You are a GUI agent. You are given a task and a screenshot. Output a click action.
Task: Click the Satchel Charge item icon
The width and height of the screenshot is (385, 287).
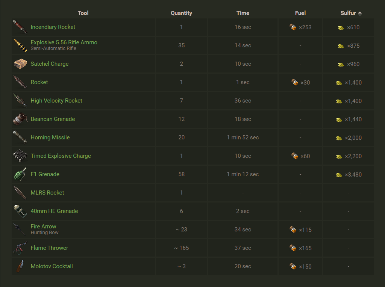point(20,64)
